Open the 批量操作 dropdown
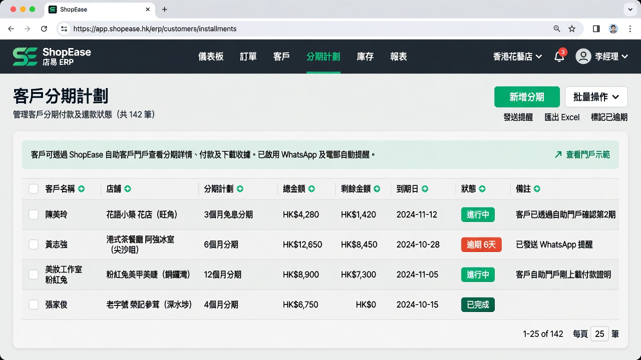This screenshot has width=641, height=360. coord(596,97)
